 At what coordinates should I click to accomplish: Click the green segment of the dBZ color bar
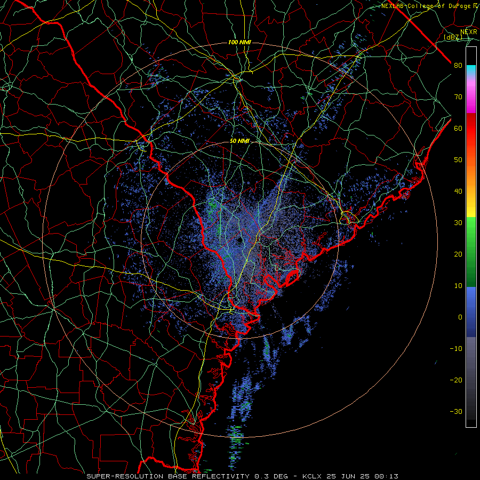[471, 252]
